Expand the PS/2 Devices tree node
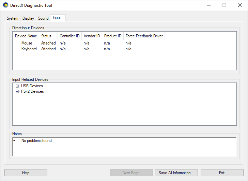 [x=17, y=91]
